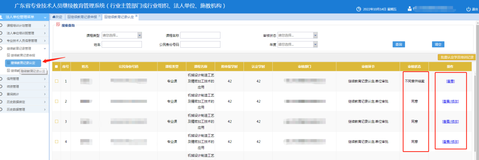479x160 pixels.
Task: Click document icon beside 继续教育记录申报 in sidebar
Action: [x=8, y=55]
